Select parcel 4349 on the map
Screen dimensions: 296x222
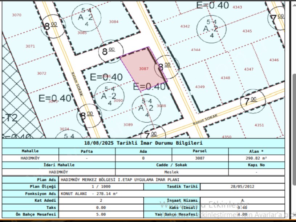pyautogui.click(x=200, y=87)
